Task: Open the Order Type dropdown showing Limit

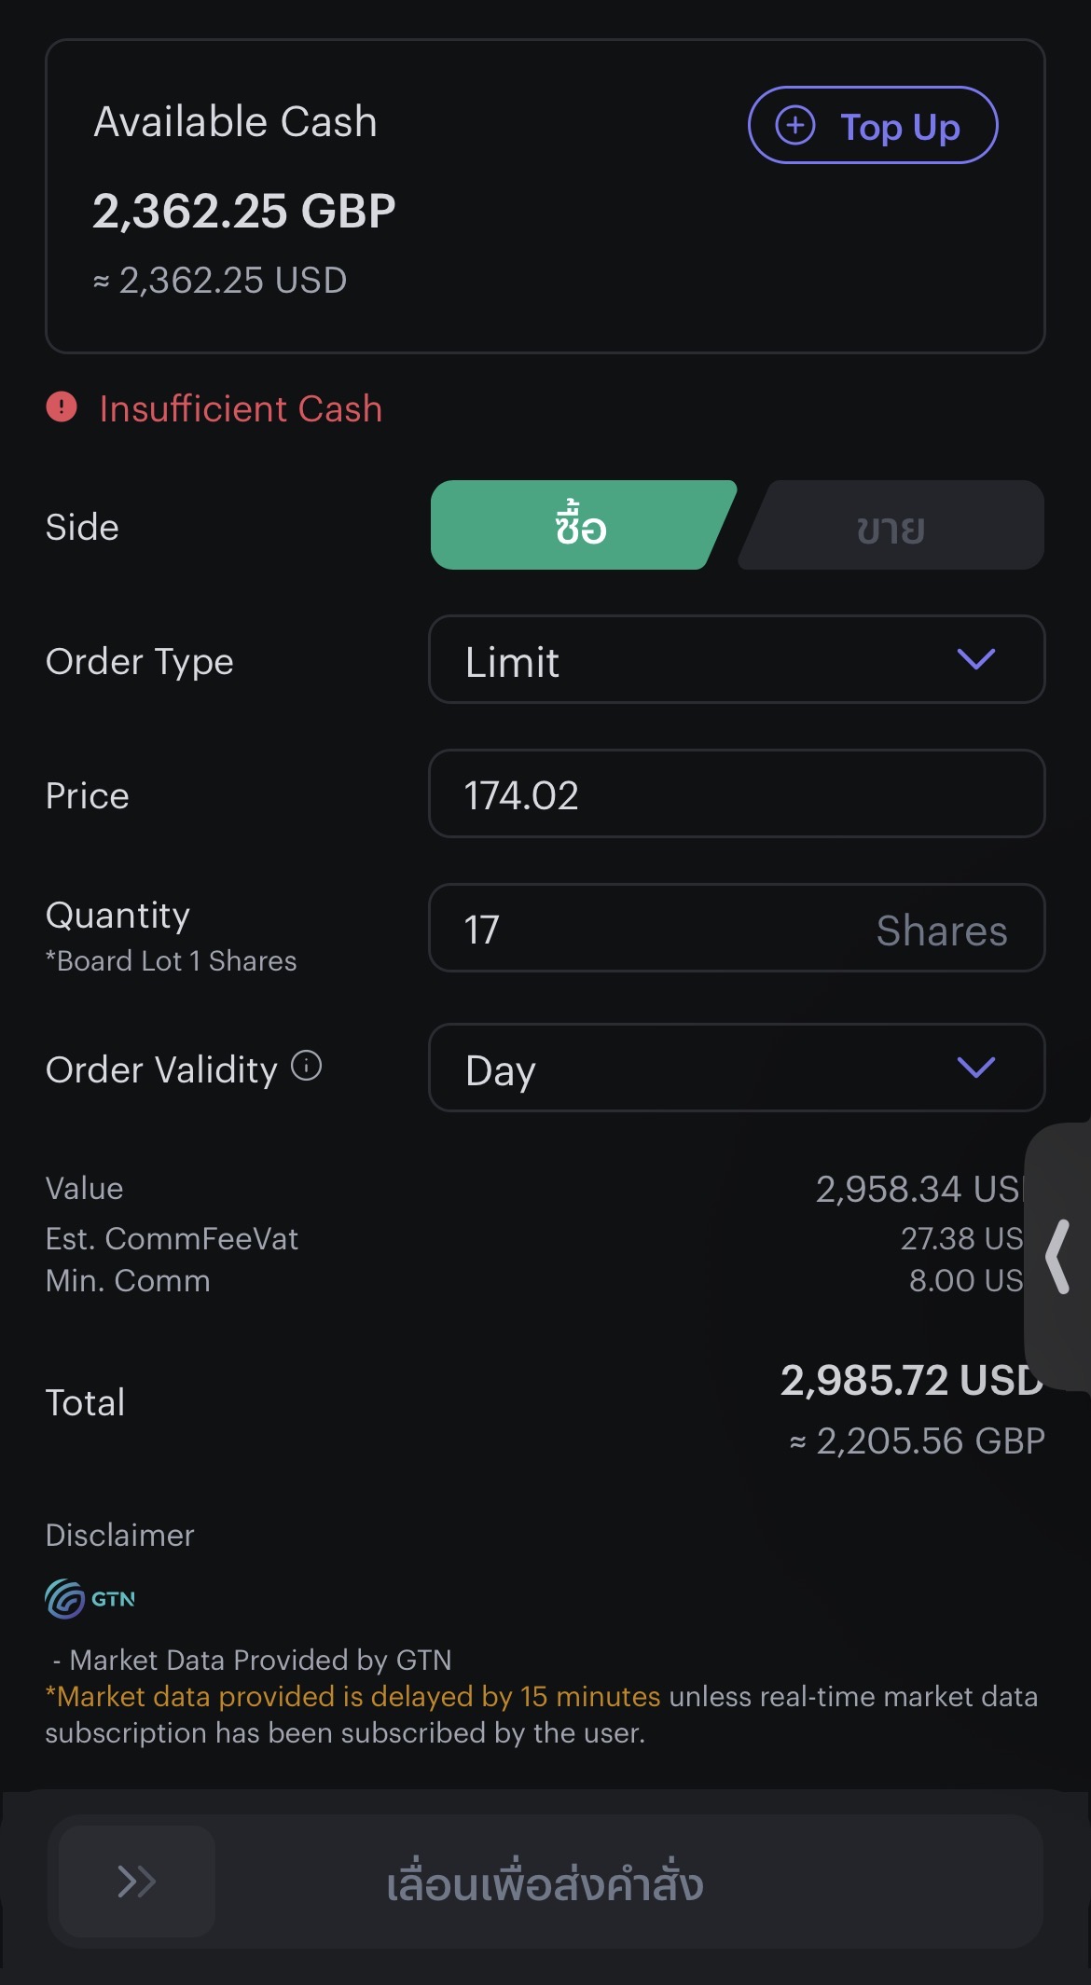Action: pyautogui.click(x=709, y=659)
